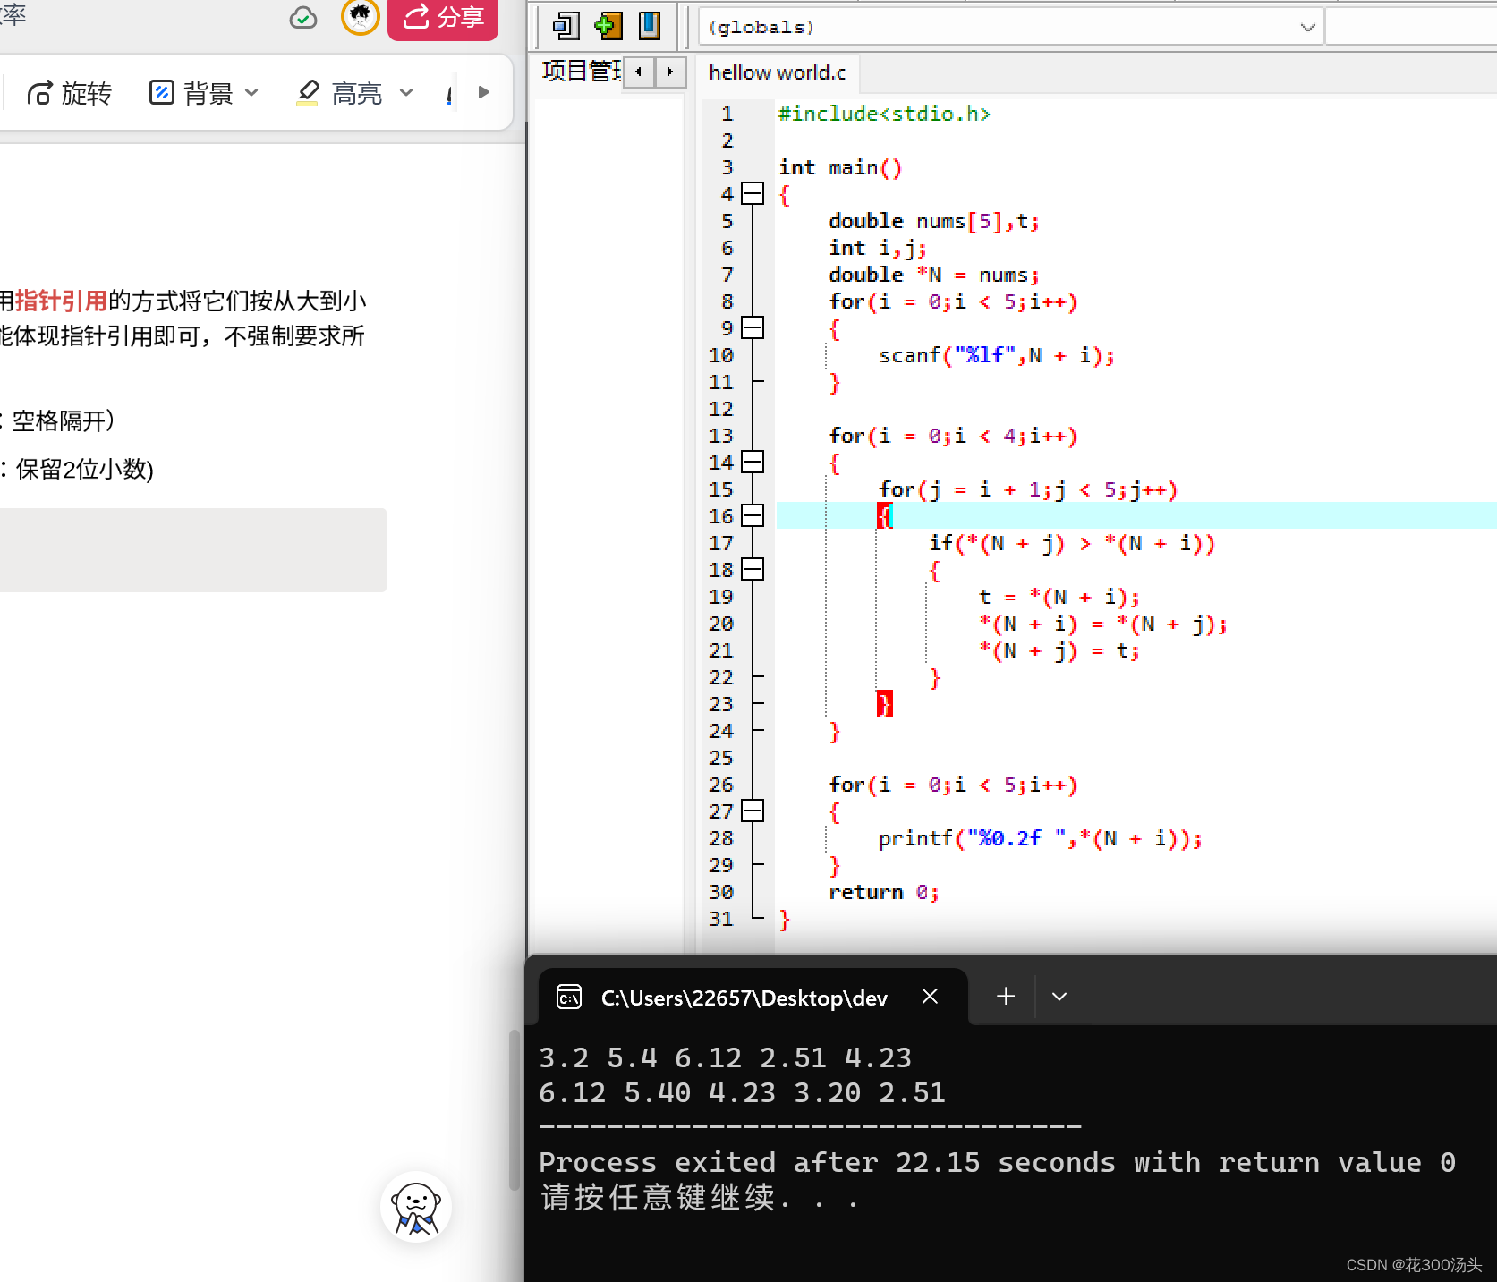This screenshot has height=1282, width=1497.
Task: Click the command prompt icon on terminal tab
Action: pyautogui.click(x=569, y=996)
